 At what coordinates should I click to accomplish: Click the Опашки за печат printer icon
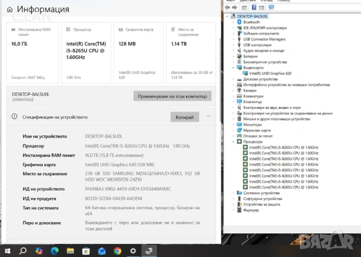click(x=239, y=136)
